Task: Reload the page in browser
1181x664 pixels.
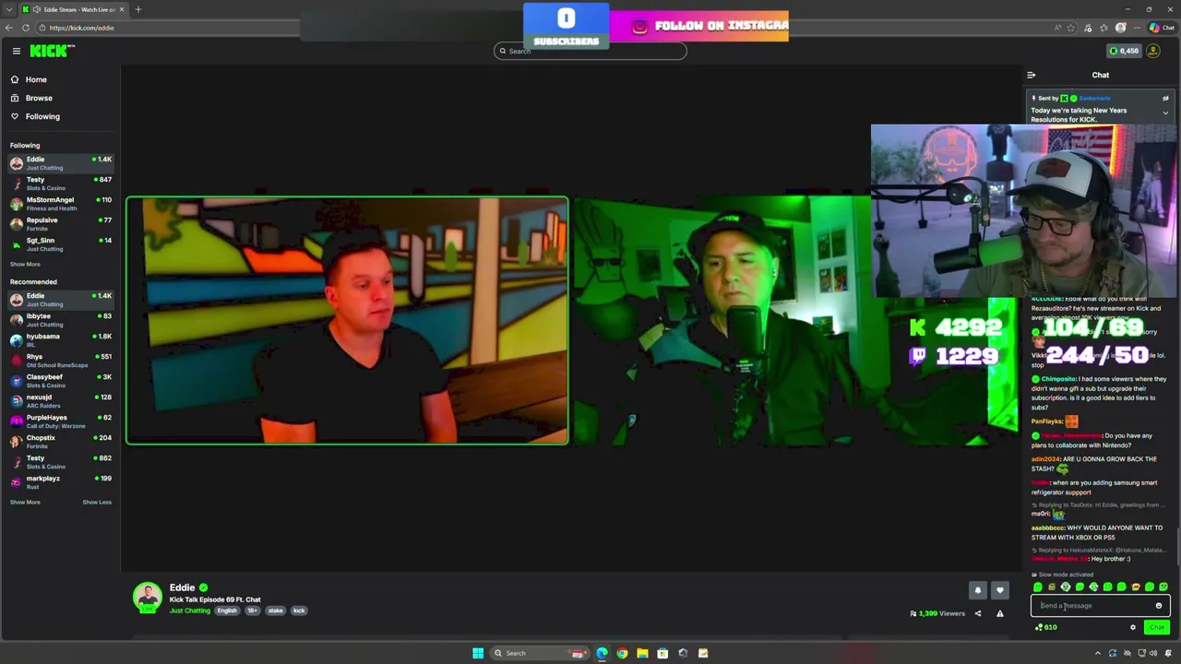Action: [26, 28]
